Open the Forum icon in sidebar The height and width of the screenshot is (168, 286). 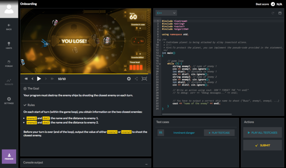click(x=9, y=62)
